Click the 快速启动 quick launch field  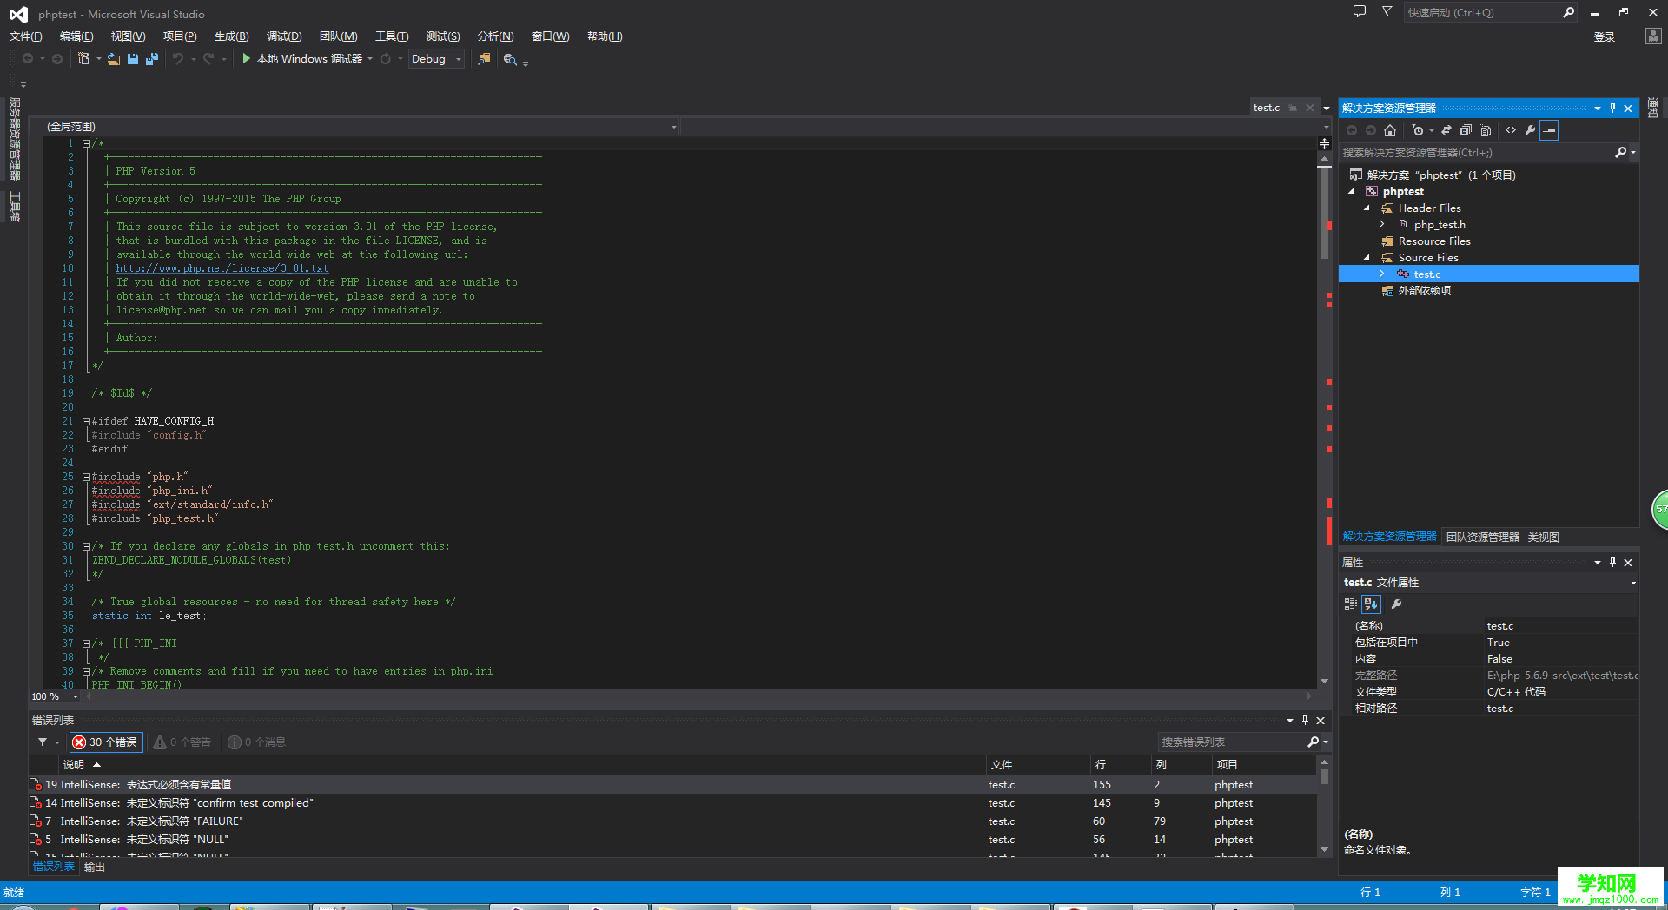click(x=1482, y=12)
